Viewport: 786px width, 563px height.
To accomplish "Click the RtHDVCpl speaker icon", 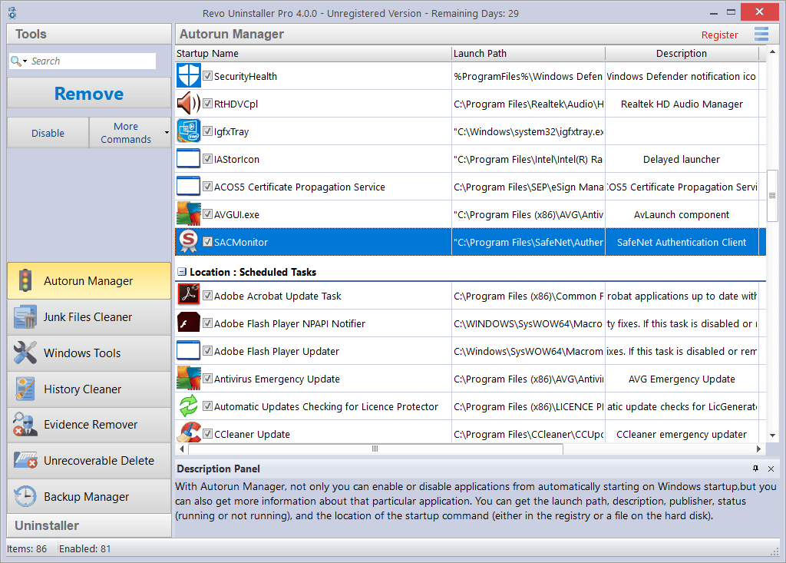I will coord(189,104).
